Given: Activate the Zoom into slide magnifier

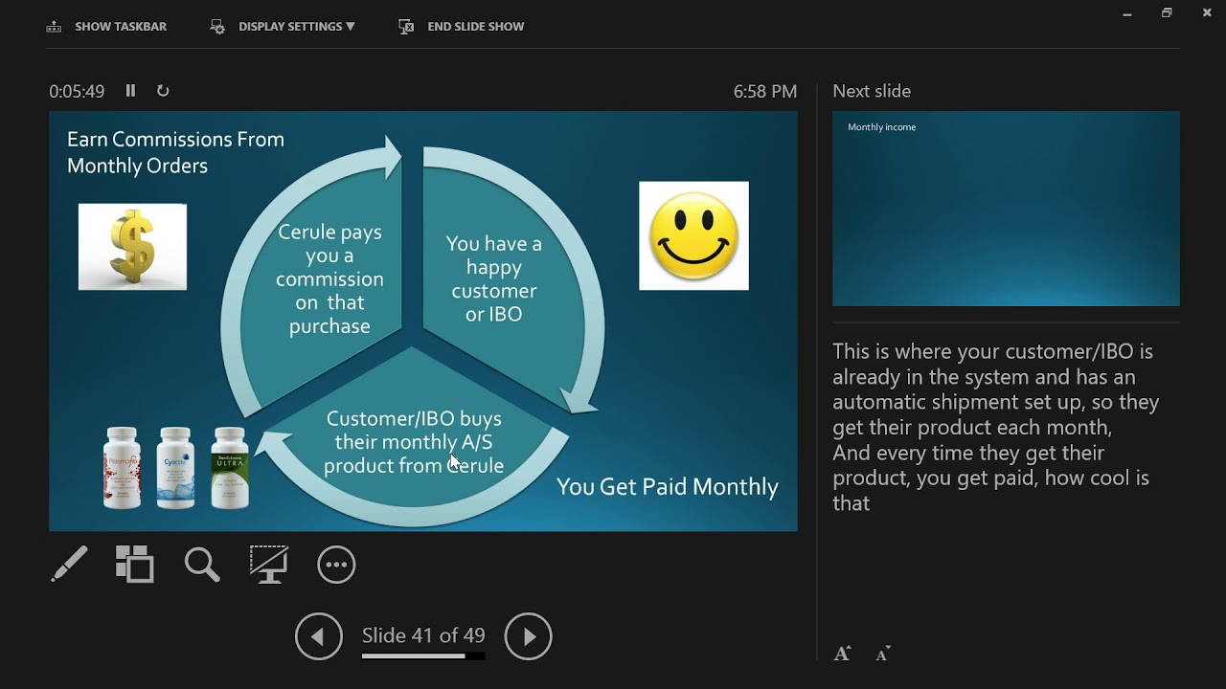Looking at the screenshot, I should coord(202,565).
